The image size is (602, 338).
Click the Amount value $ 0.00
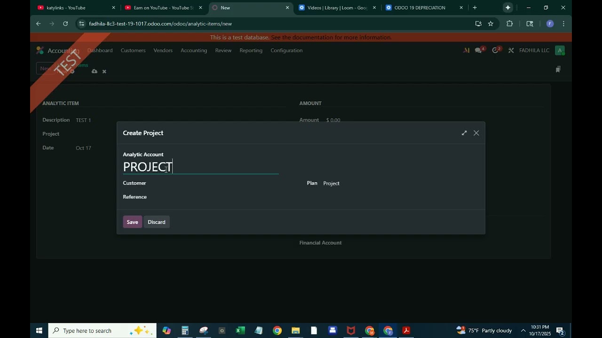333,120
